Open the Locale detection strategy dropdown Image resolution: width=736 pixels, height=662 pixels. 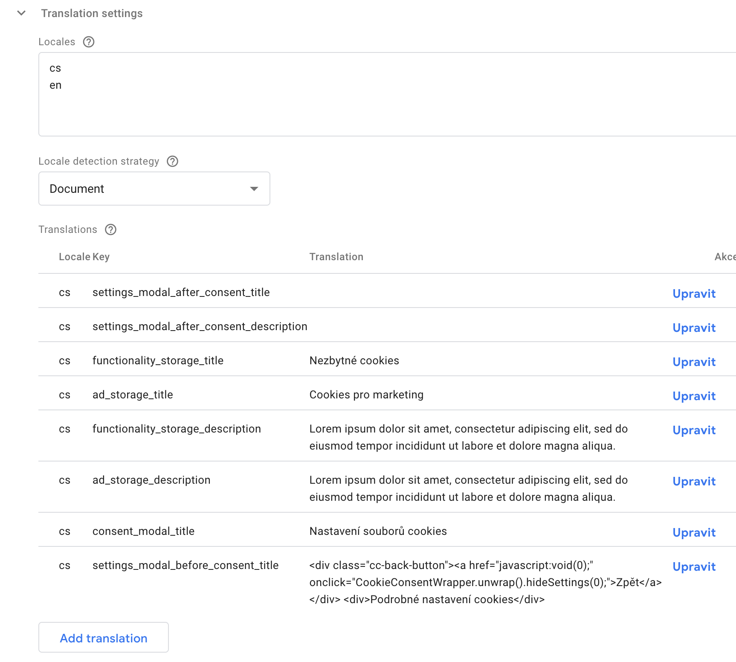(x=154, y=189)
